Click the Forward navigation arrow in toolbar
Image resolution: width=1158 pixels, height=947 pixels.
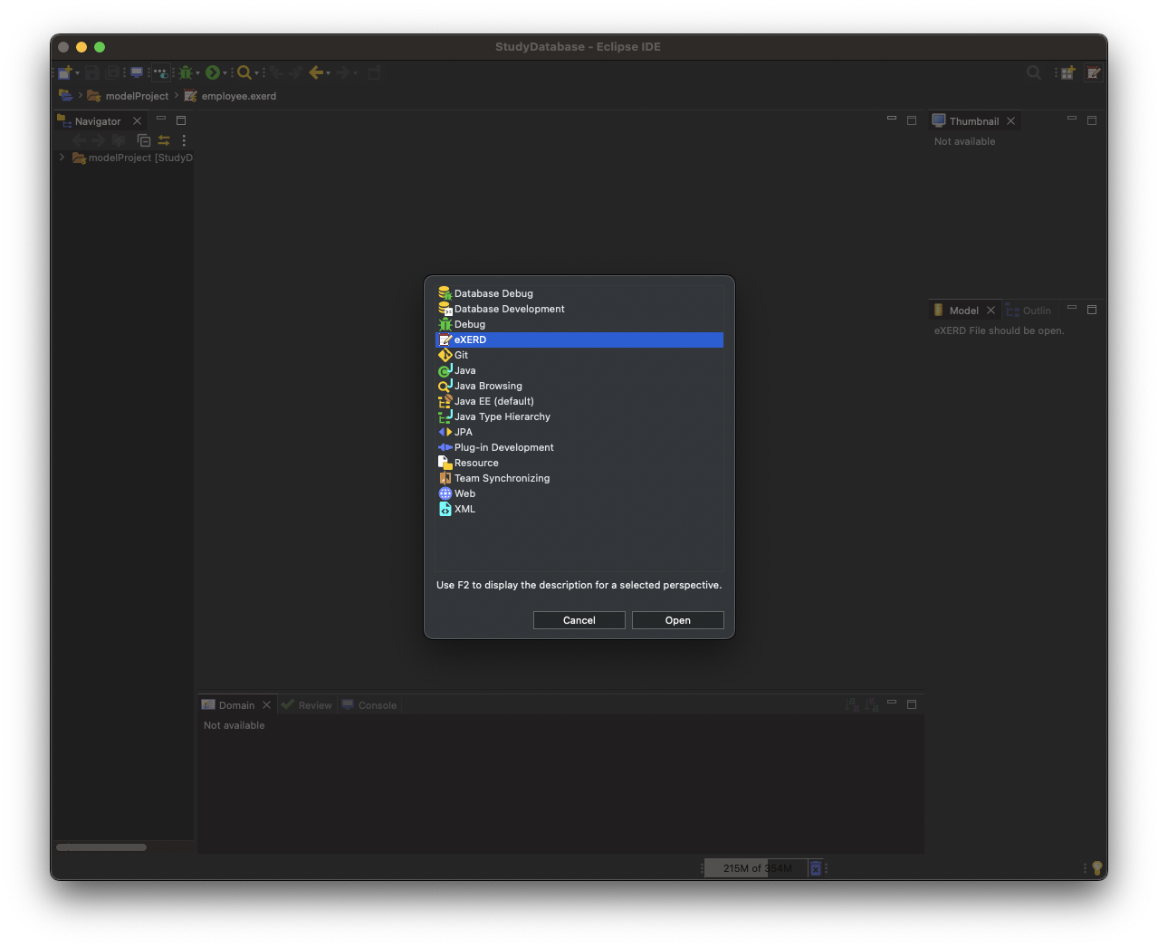click(343, 72)
